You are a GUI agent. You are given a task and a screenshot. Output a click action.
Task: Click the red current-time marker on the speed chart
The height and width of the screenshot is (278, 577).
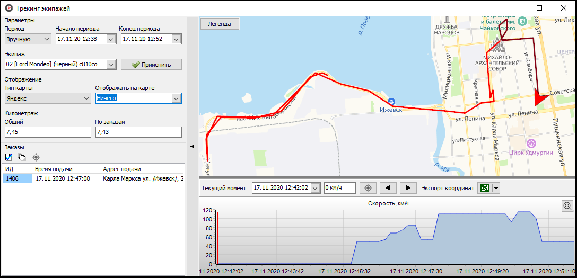coord(217,238)
